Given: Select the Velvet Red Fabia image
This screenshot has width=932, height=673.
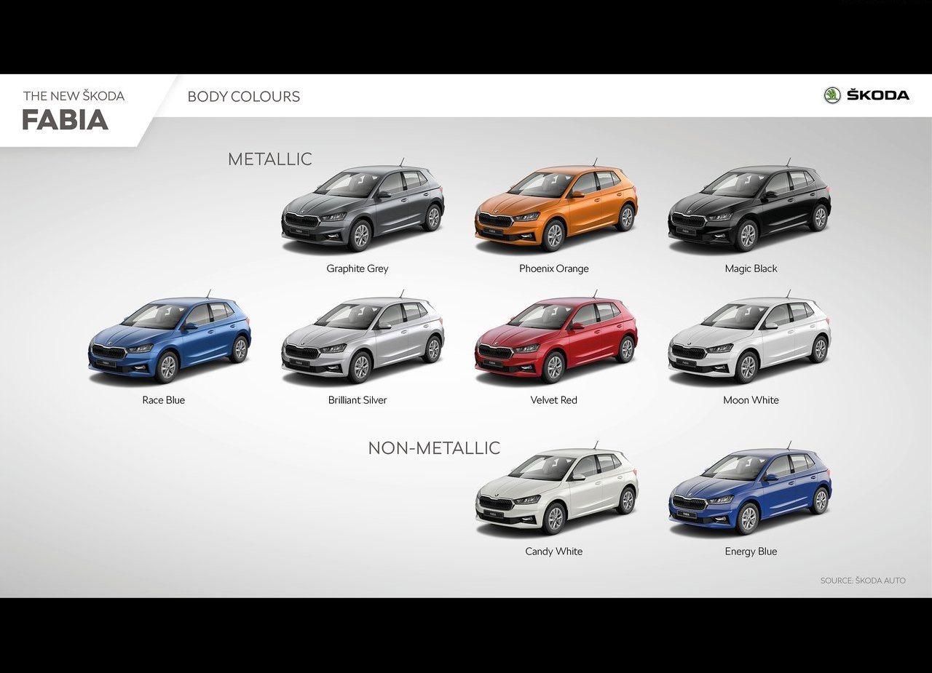Looking at the screenshot, I should pyautogui.click(x=556, y=339).
